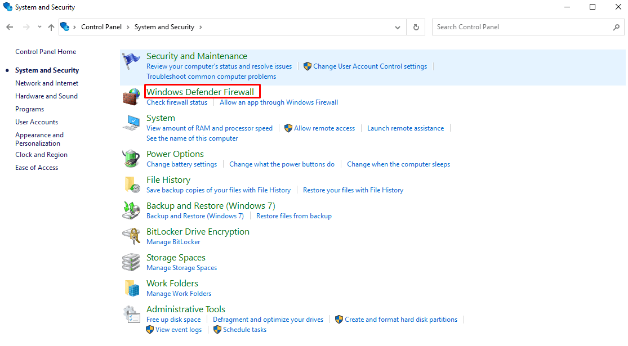Click the System monitor icon
Screen dimensions: 628x346
(131, 122)
